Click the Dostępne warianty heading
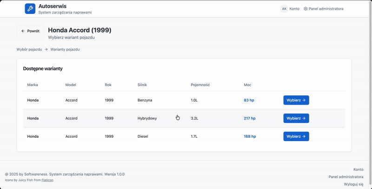Screen dimensions: 372x189 pos(43,68)
